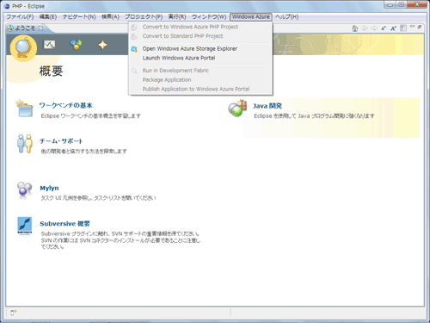The width and height of the screenshot is (430, 323).
Task: Open the Tutorials checklist icon
Action: (49, 45)
